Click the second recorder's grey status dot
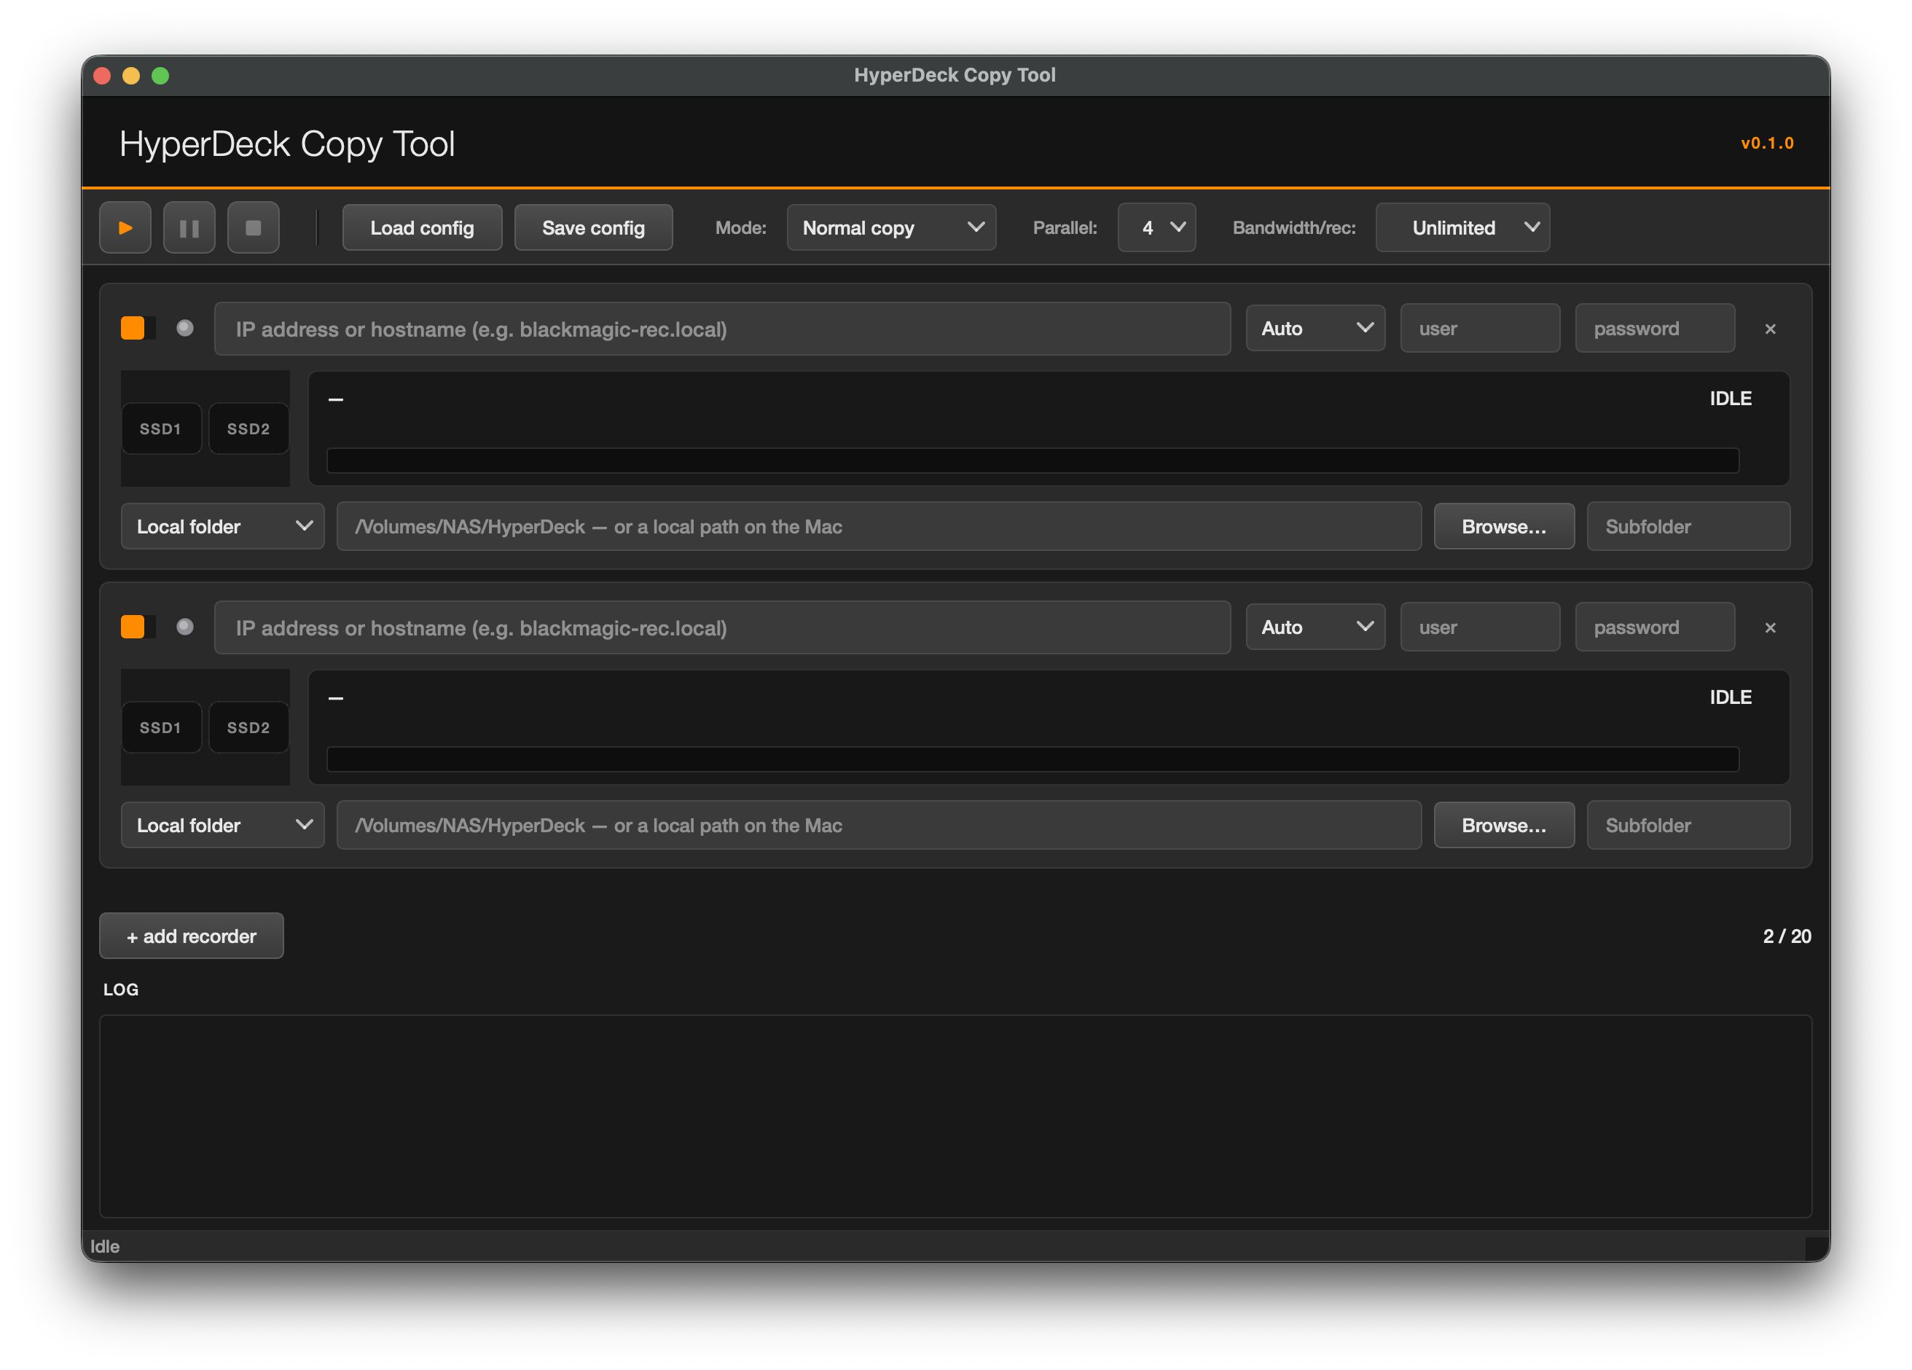The width and height of the screenshot is (1912, 1370). [x=184, y=627]
